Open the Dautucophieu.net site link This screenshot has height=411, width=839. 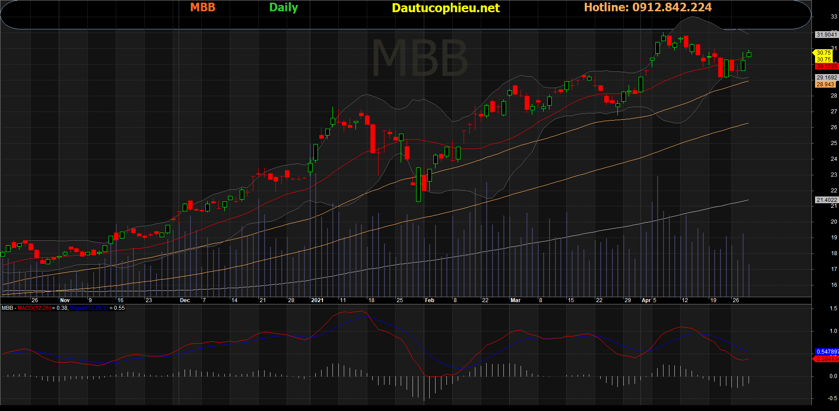[x=446, y=8]
